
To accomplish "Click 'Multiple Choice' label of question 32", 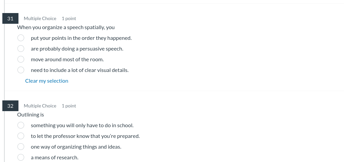I will click(40, 106).
